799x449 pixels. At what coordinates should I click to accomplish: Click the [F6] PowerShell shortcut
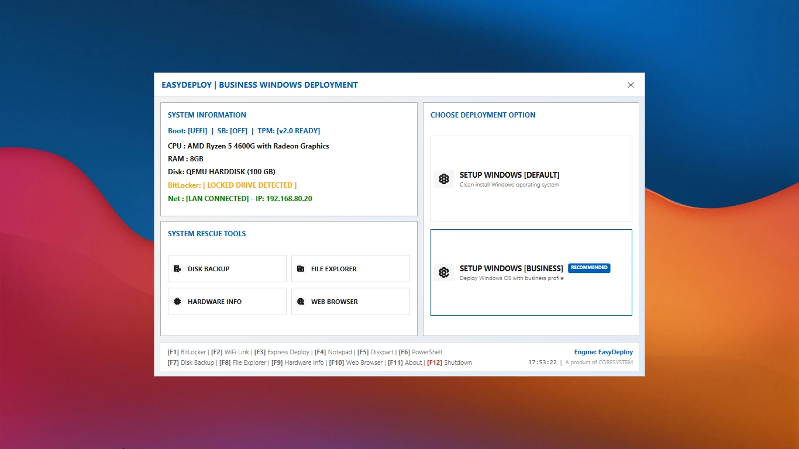420,353
